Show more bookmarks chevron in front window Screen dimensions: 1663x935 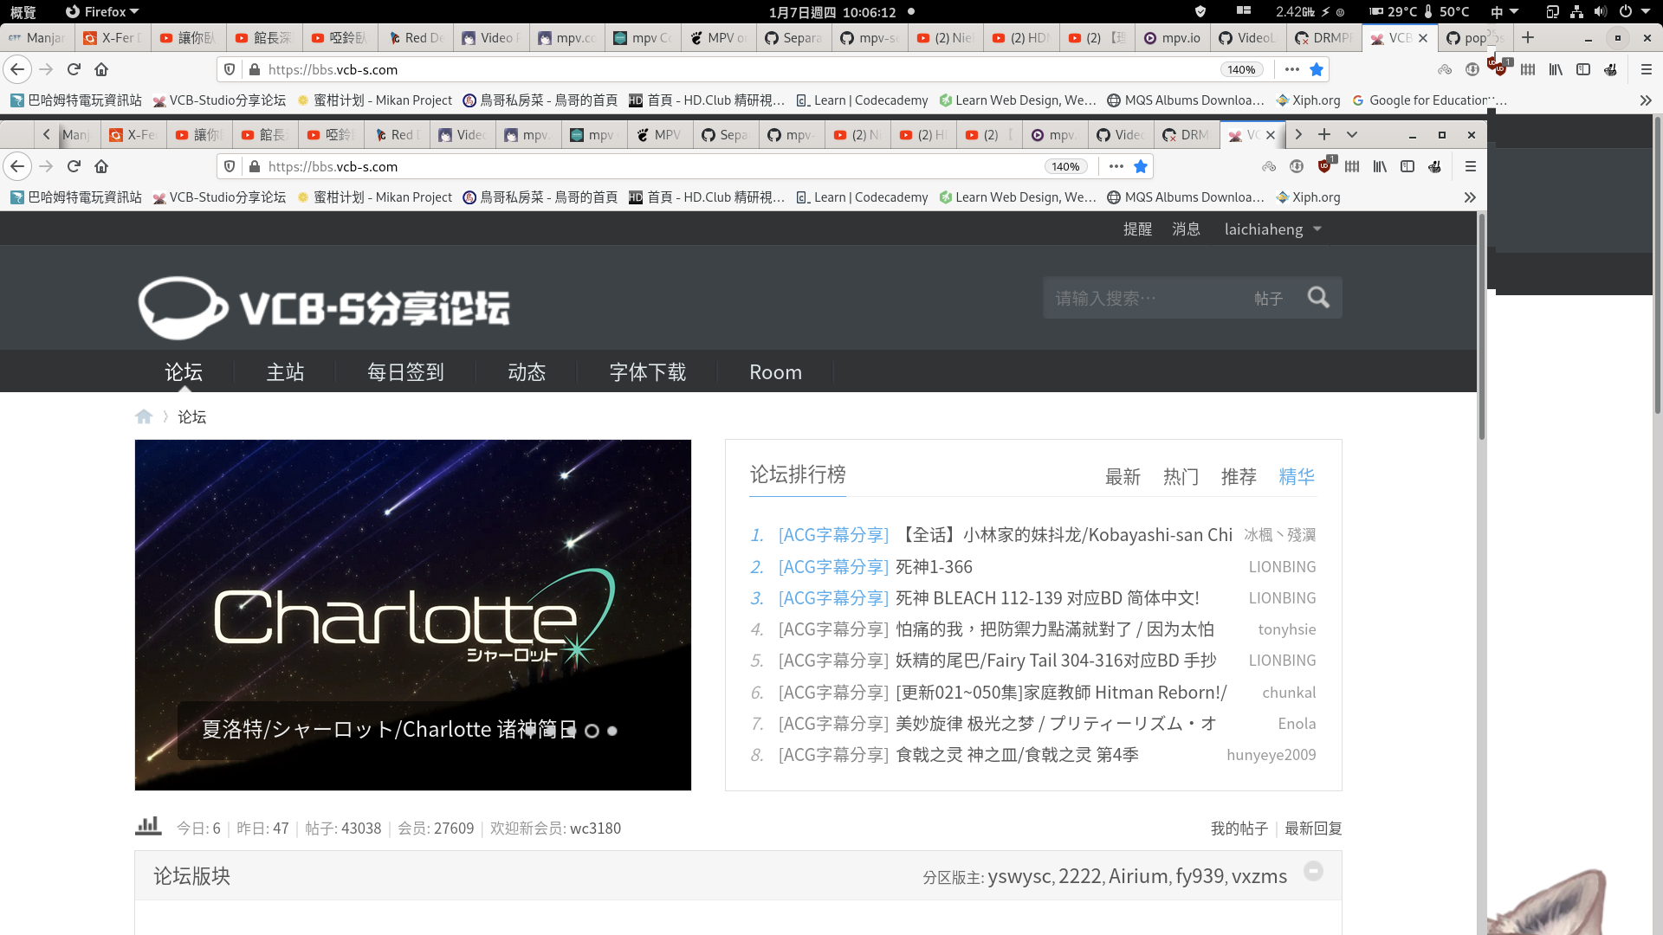(x=1470, y=197)
